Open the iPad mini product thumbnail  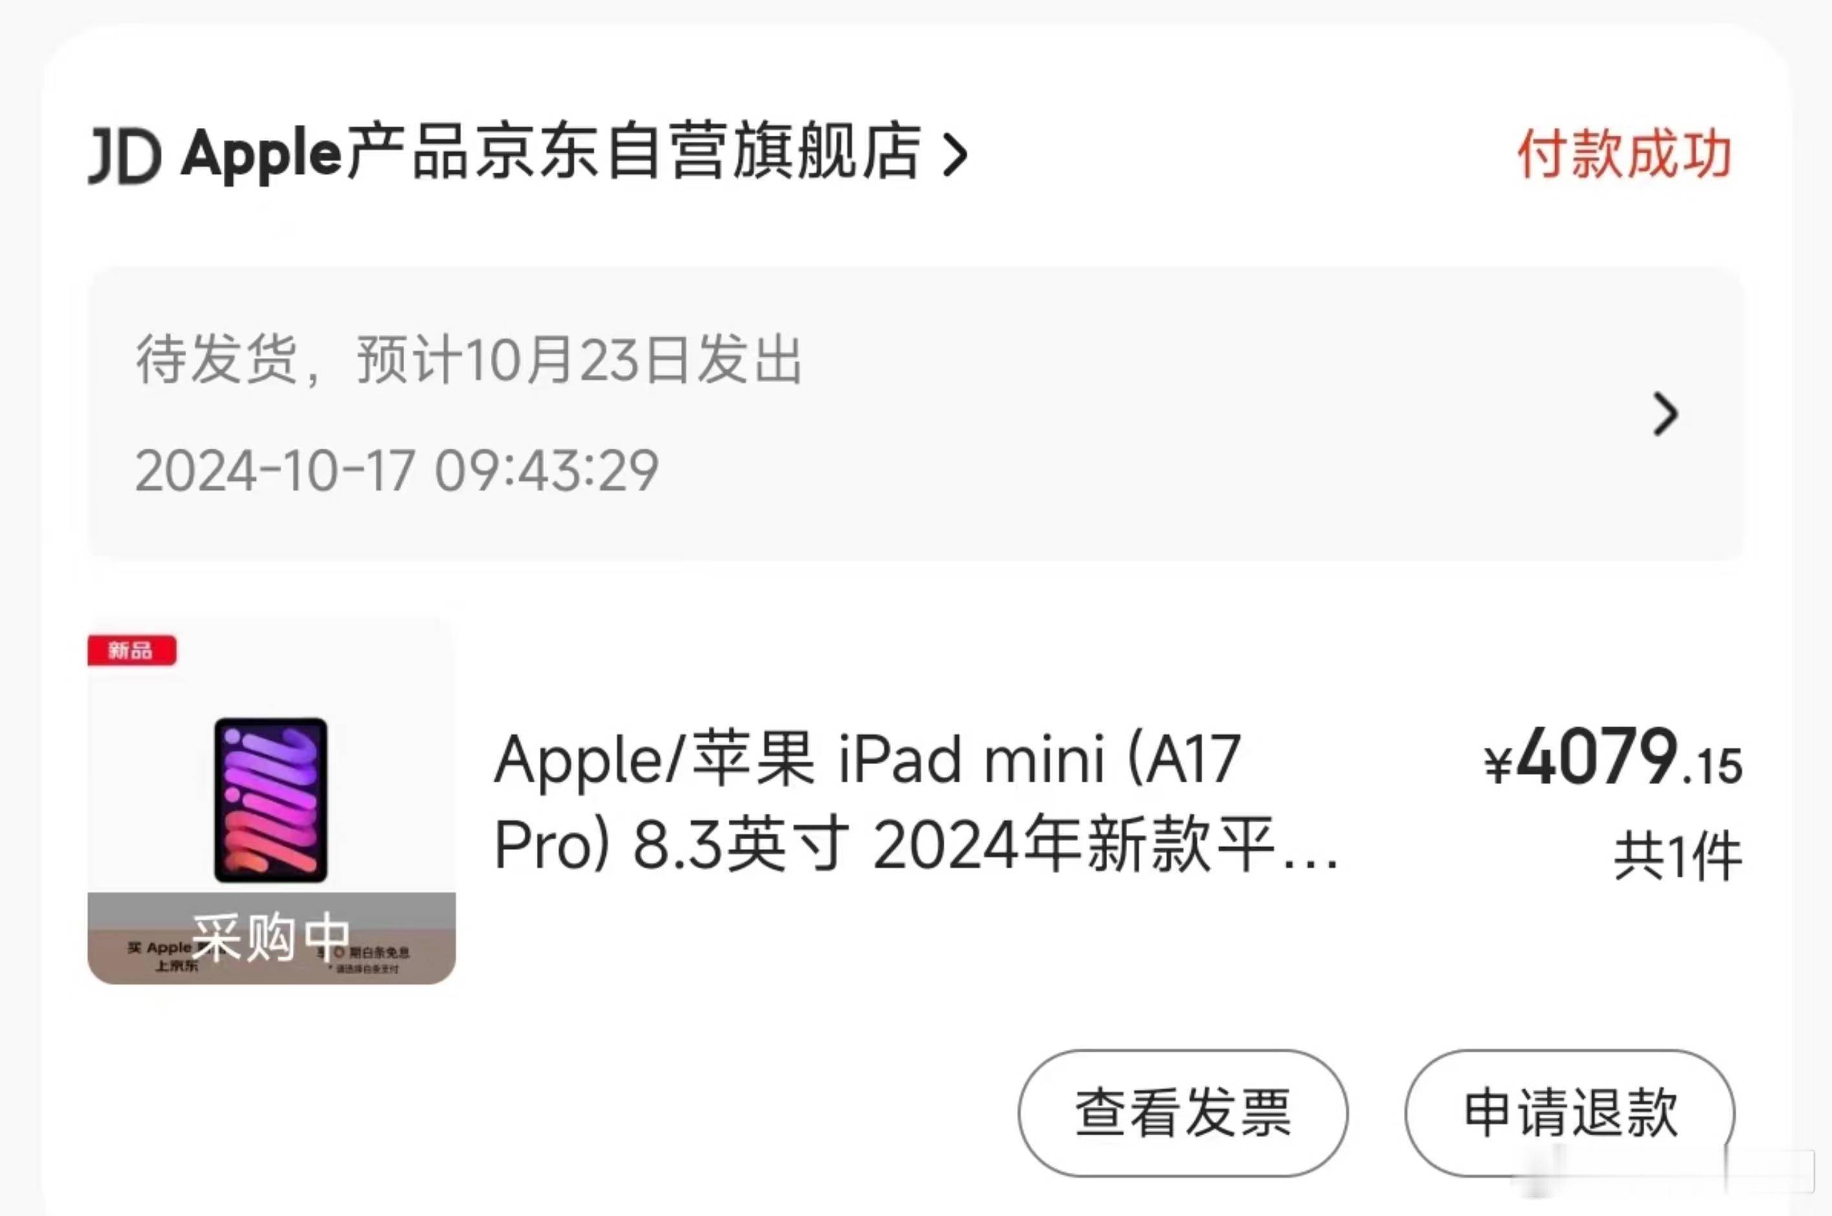point(272,801)
